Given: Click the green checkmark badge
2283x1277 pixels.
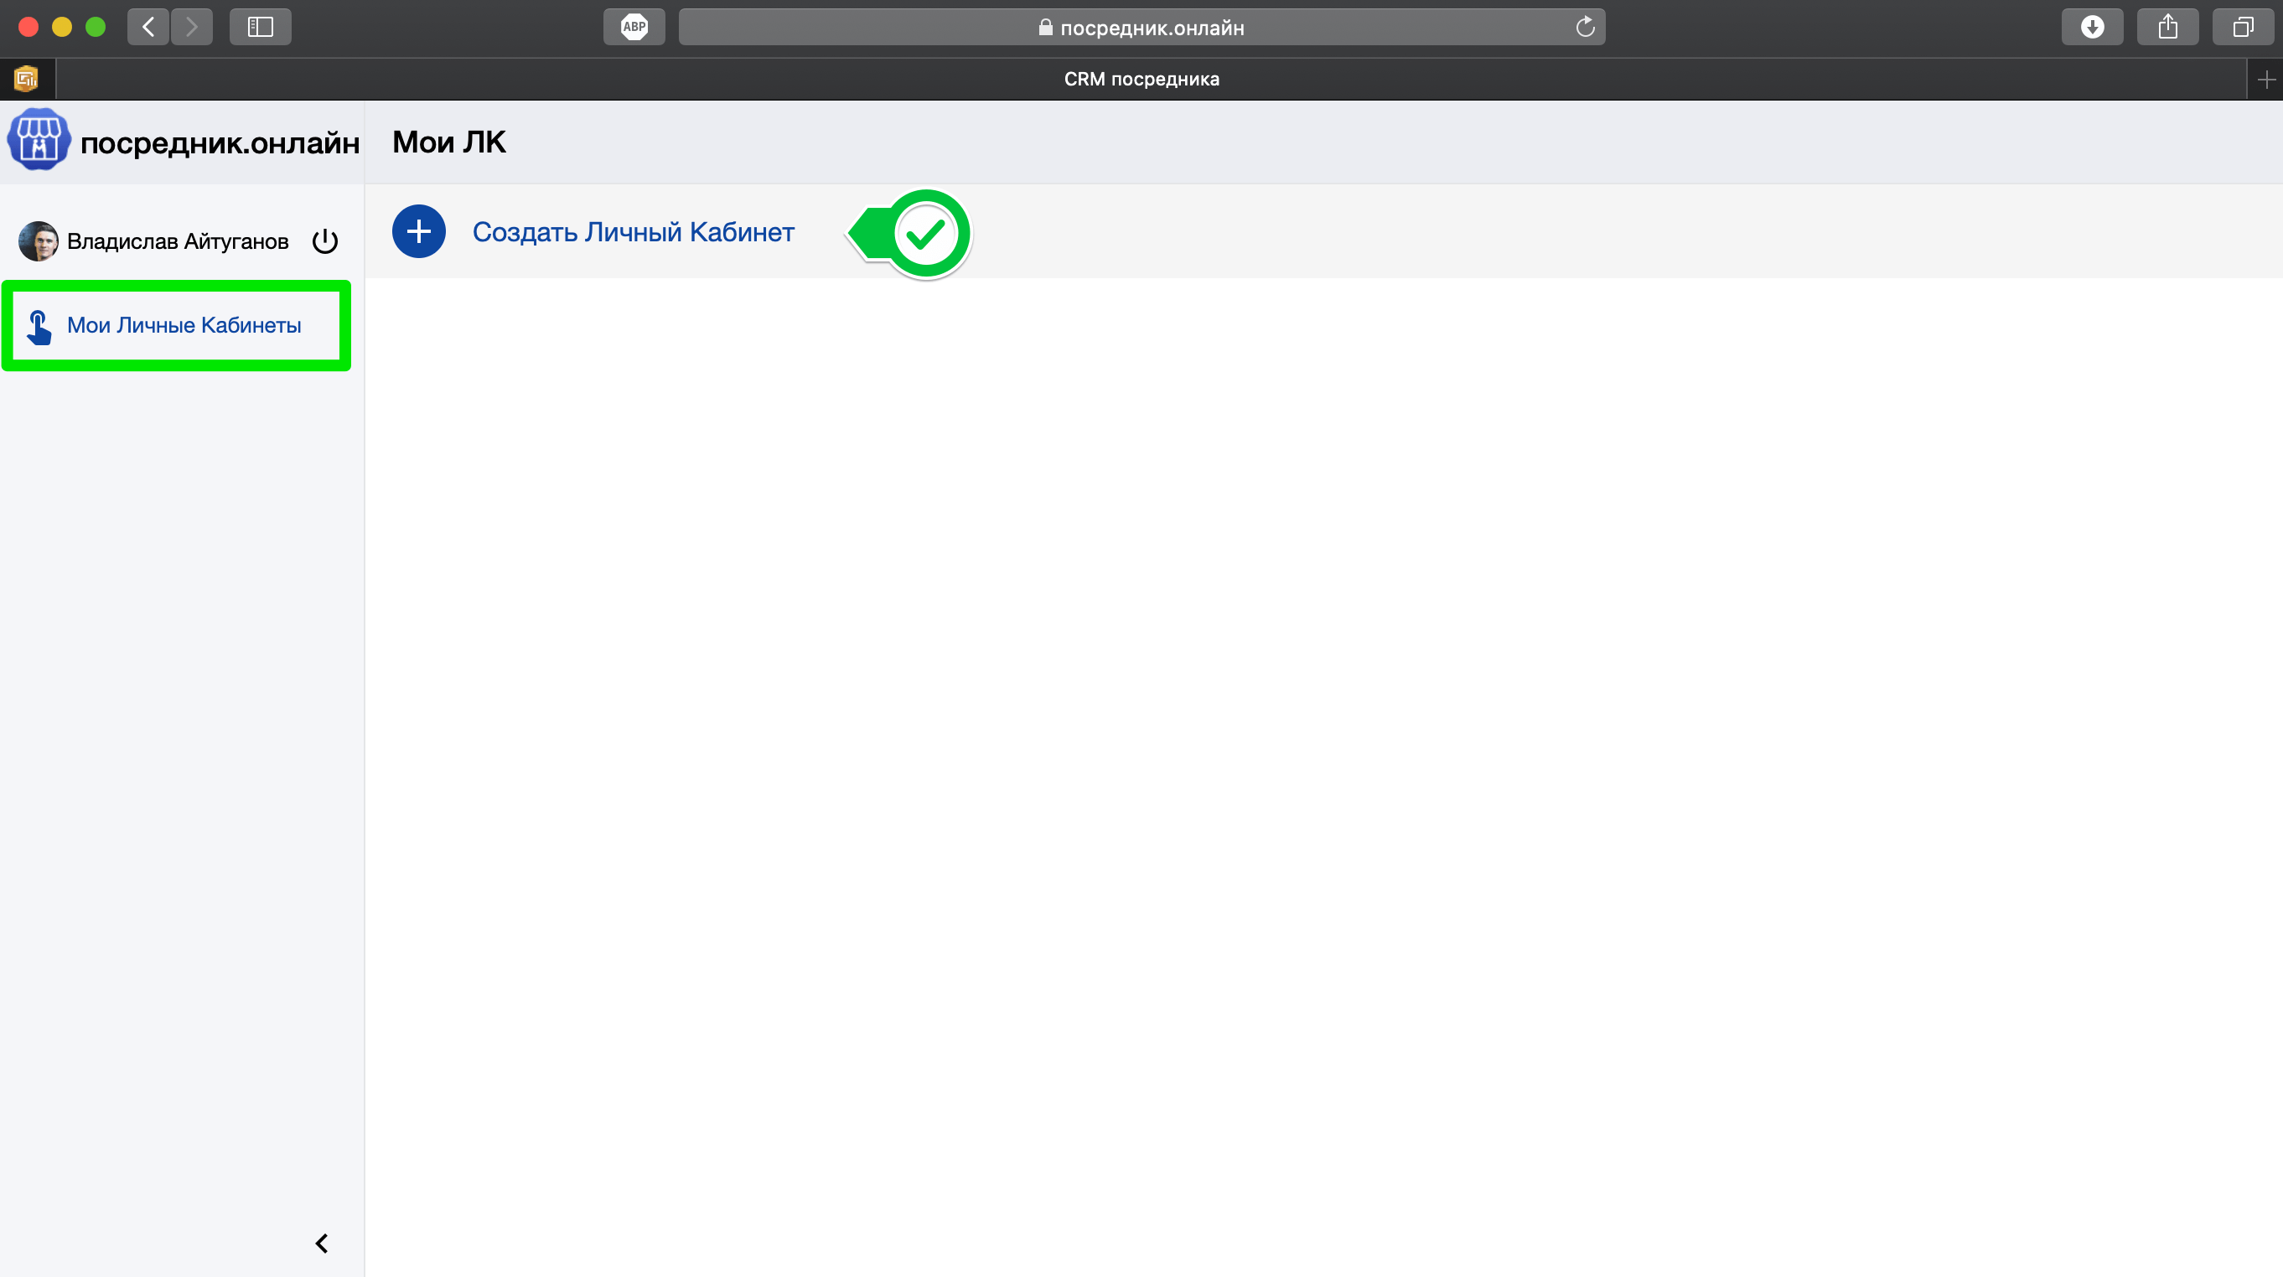Looking at the screenshot, I should pyautogui.click(x=925, y=234).
